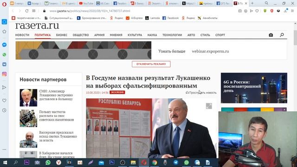Open gazeta.ru photo section camera icon
Screen dimensions: 297x167
(271, 35)
